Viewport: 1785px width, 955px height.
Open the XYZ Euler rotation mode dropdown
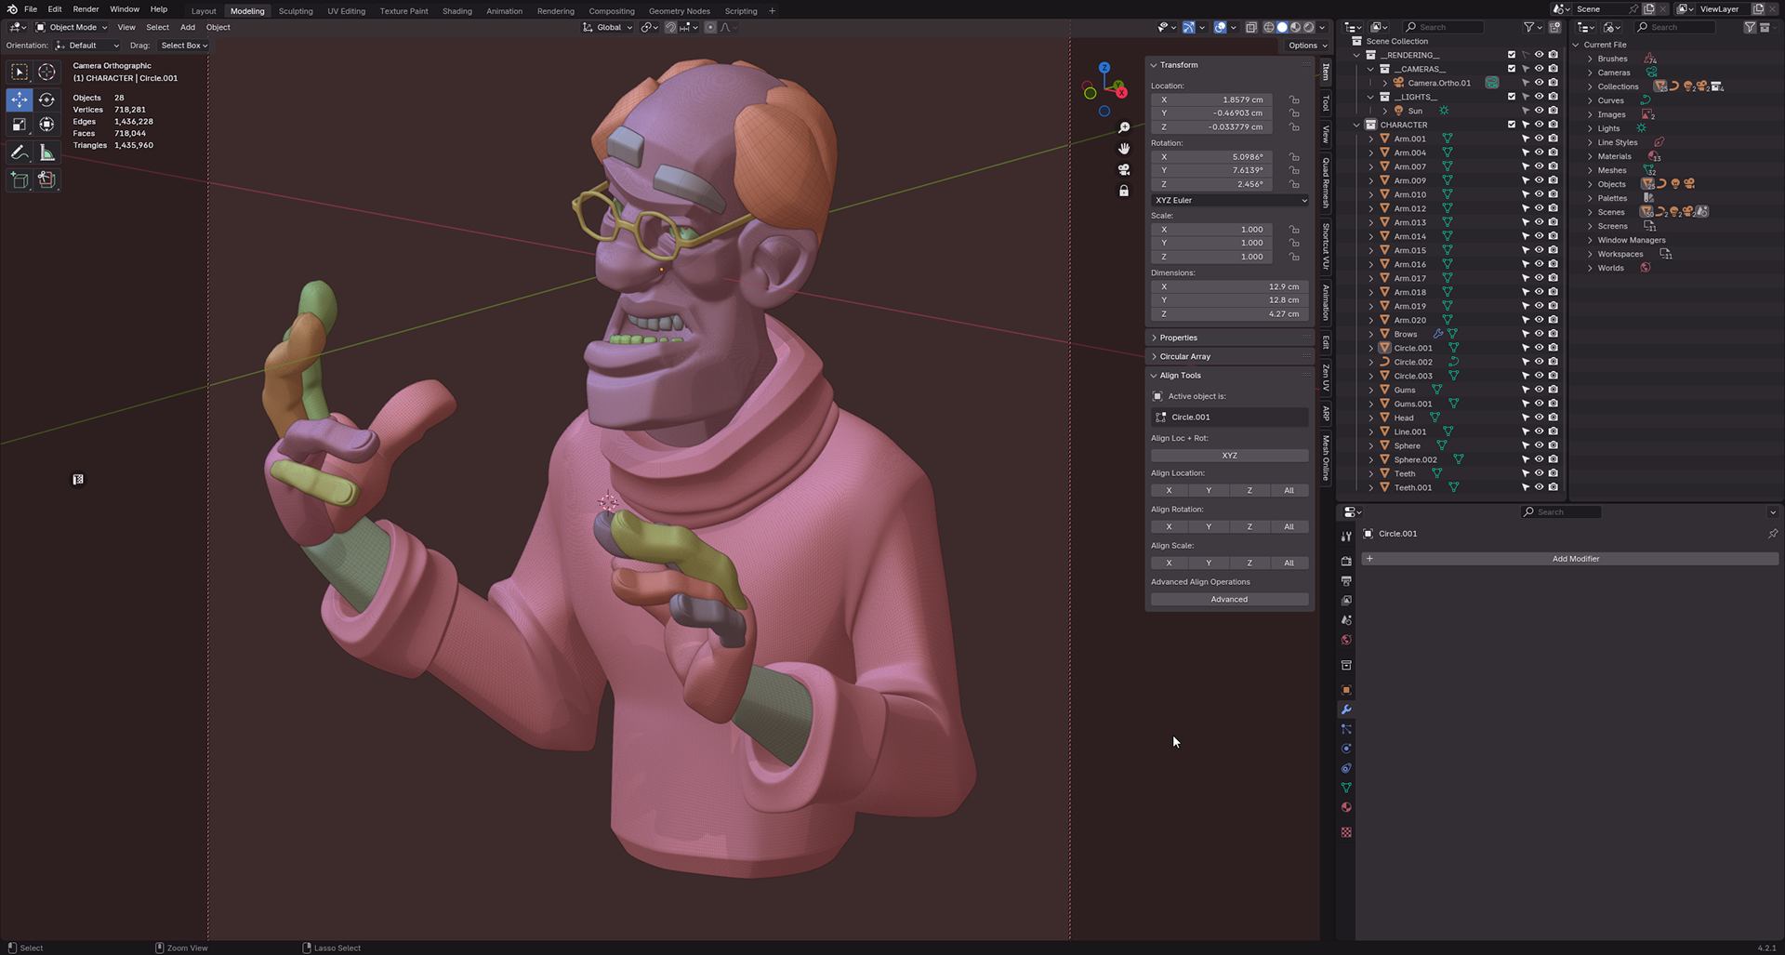coord(1230,200)
